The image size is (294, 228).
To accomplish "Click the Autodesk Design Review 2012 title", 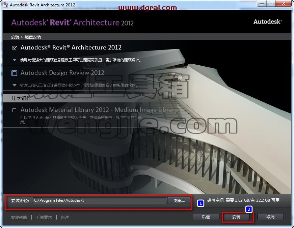I will (x=62, y=73).
